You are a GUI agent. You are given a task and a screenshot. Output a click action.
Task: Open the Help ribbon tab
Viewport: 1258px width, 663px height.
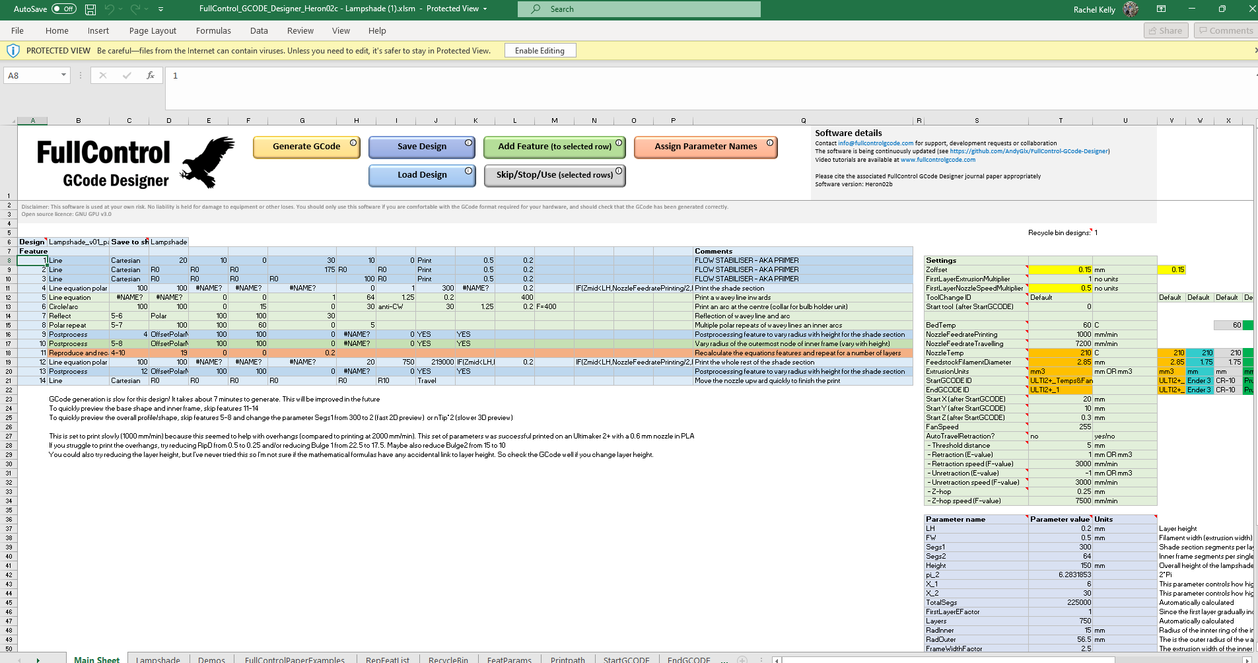[x=377, y=30]
